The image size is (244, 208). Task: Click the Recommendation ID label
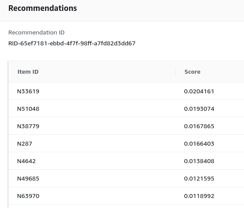tap(36, 32)
